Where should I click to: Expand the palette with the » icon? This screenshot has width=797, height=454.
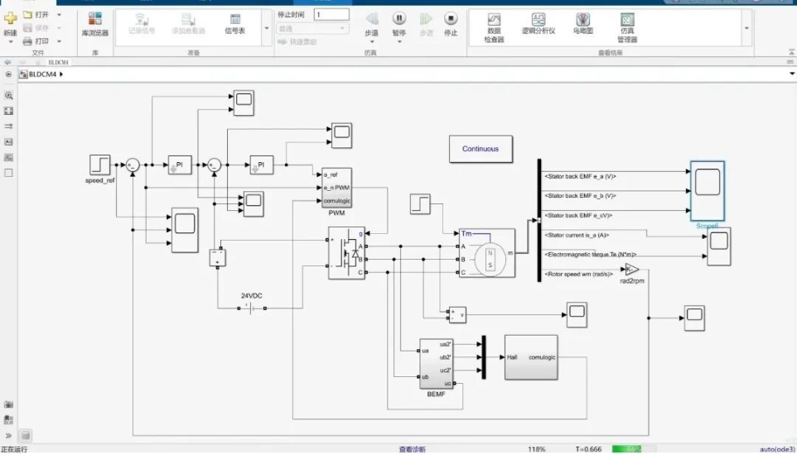pyautogui.click(x=8, y=435)
